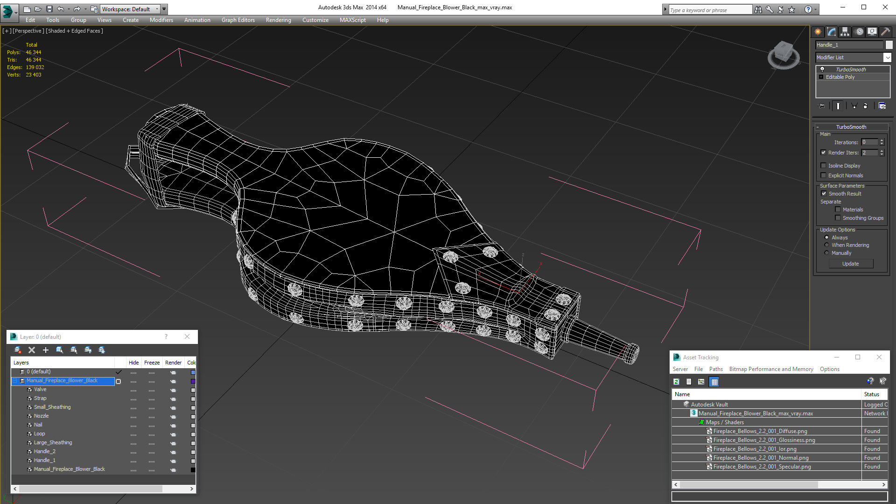Click the Update button in TurboSmooth
Image resolution: width=896 pixels, height=504 pixels.
851,264
